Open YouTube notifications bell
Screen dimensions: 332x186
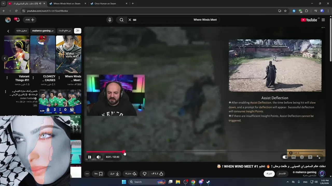tap(17, 20)
